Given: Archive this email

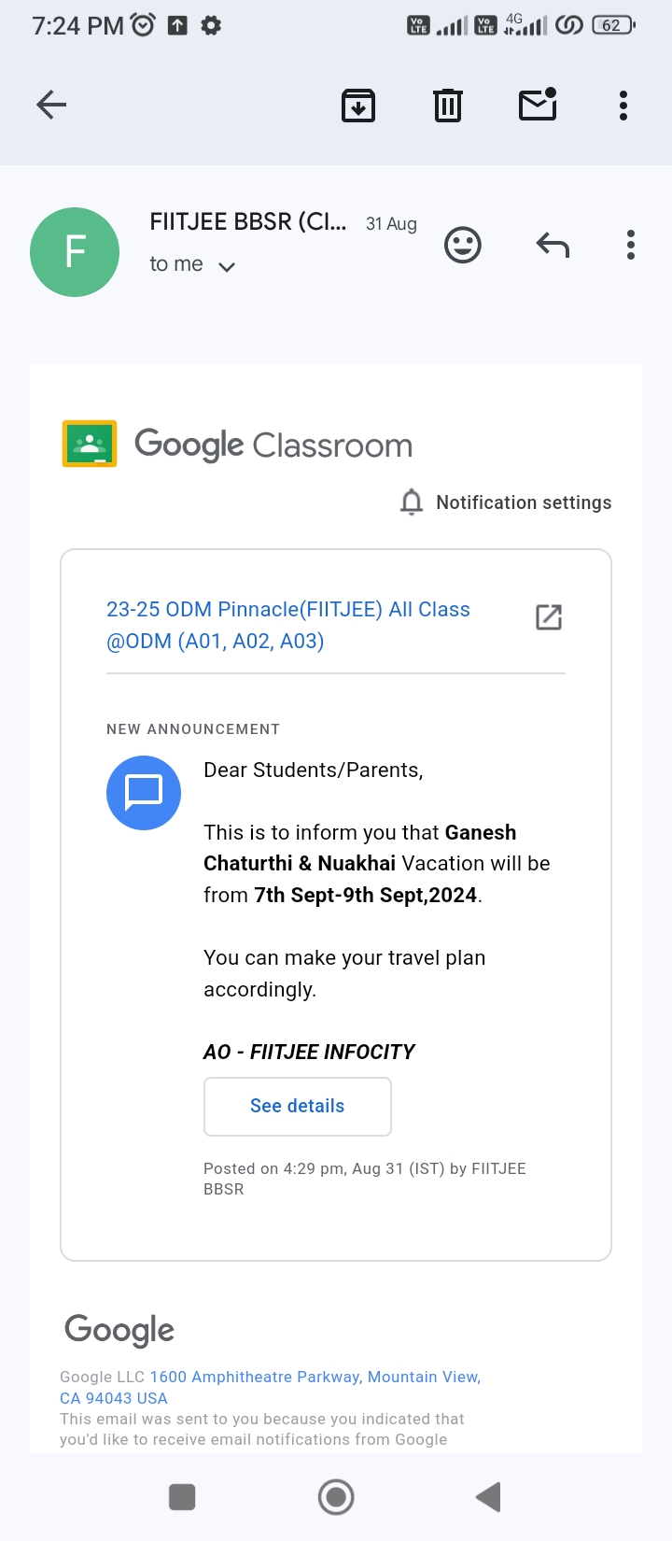Looking at the screenshot, I should (358, 106).
